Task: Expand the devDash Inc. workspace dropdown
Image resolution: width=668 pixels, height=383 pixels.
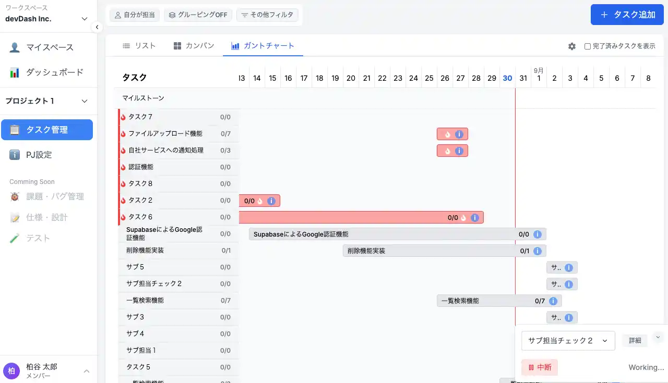Action: pyautogui.click(x=85, y=19)
